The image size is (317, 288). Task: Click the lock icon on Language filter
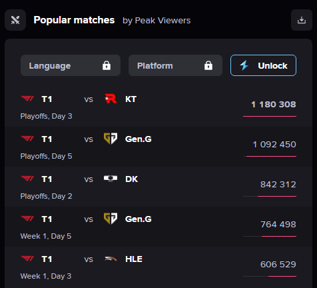tap(107, 65)
